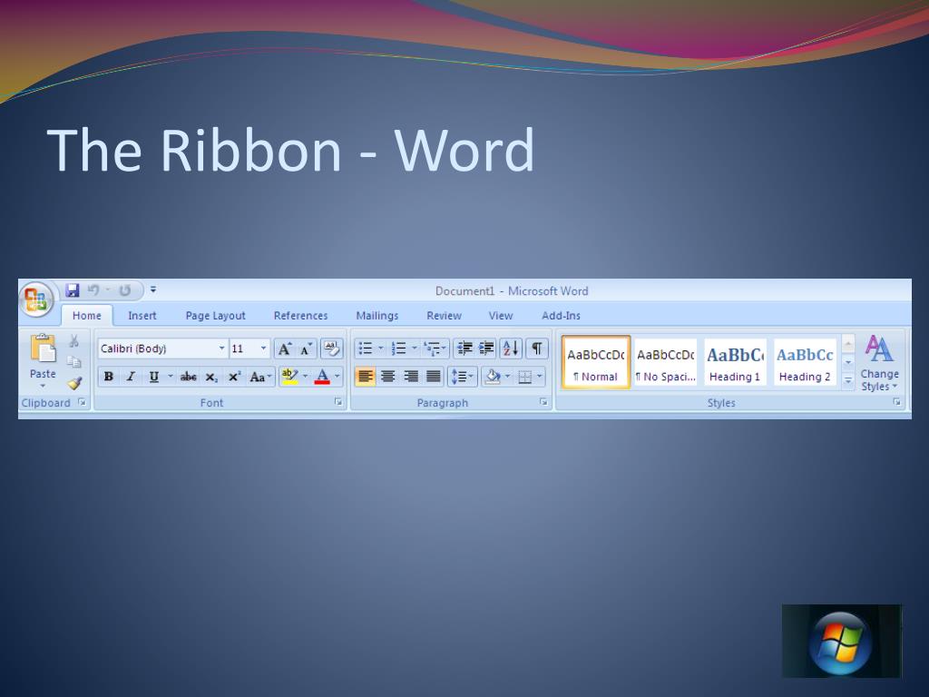Toggle Strikethrough formatting
The height and width of the screenshot is (697, 929).
(189, 377)
